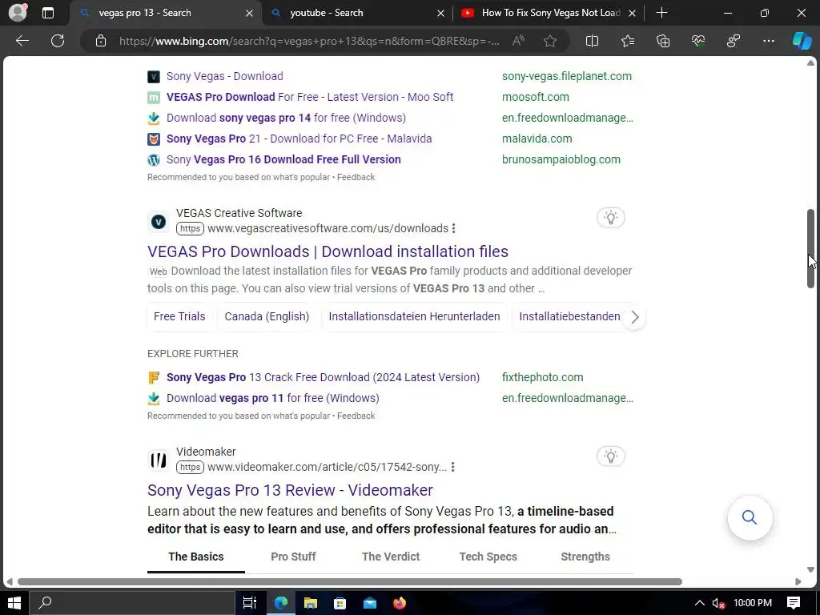Open Sony Vegas Pro 13 Crack Free Download link

tap(323, 378)
